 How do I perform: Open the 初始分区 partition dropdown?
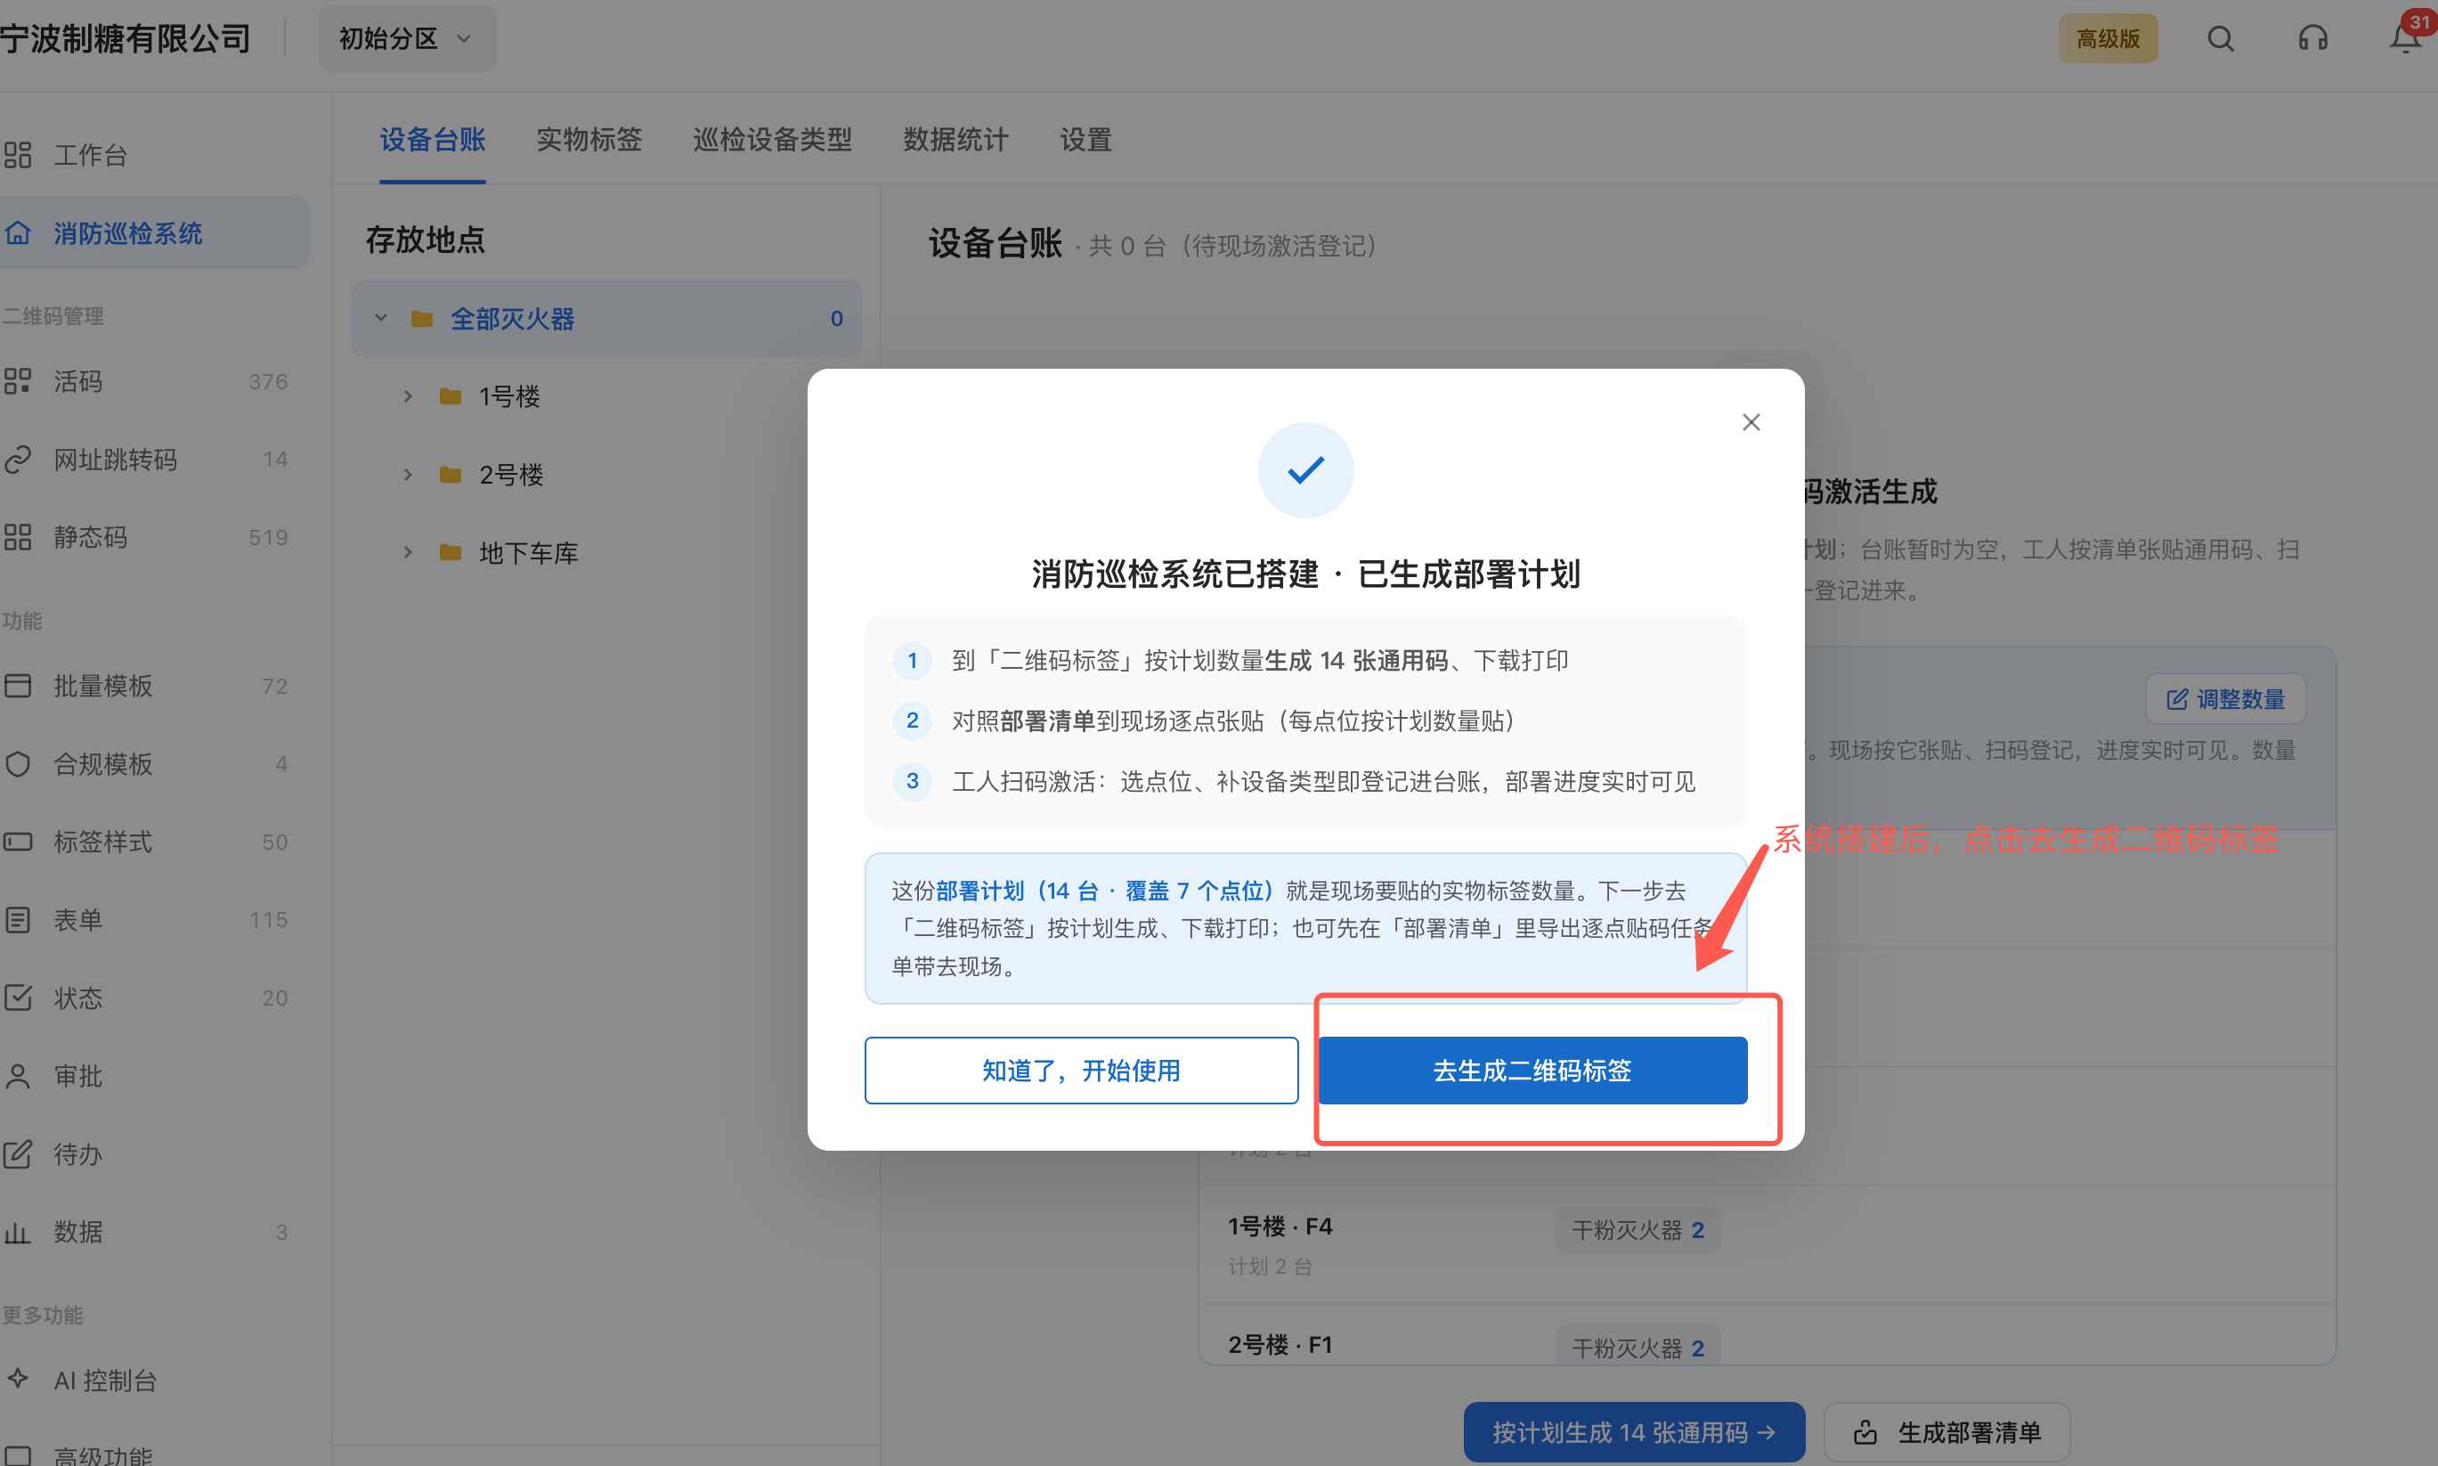[x=407, y=38]
